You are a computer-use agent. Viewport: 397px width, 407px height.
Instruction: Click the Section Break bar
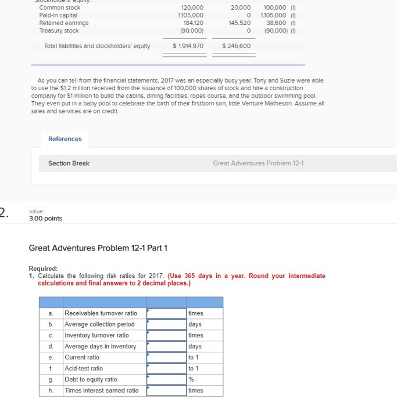pyautogui.click(x=218, y=163)
